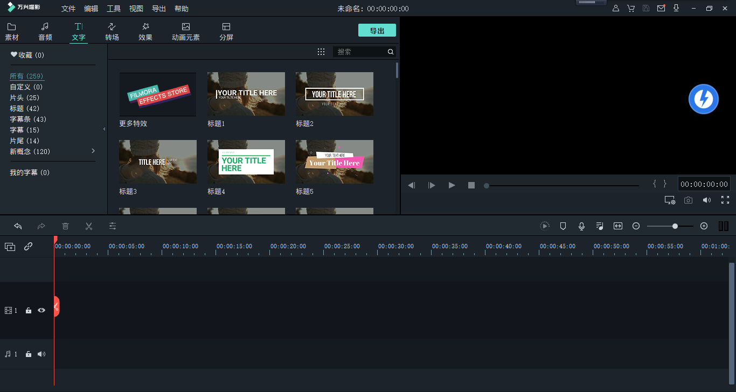Image resolution: width=736 pixels, height=392 pixels.
Task: Toggle lock on video track 1
Action: click(29, 311)
